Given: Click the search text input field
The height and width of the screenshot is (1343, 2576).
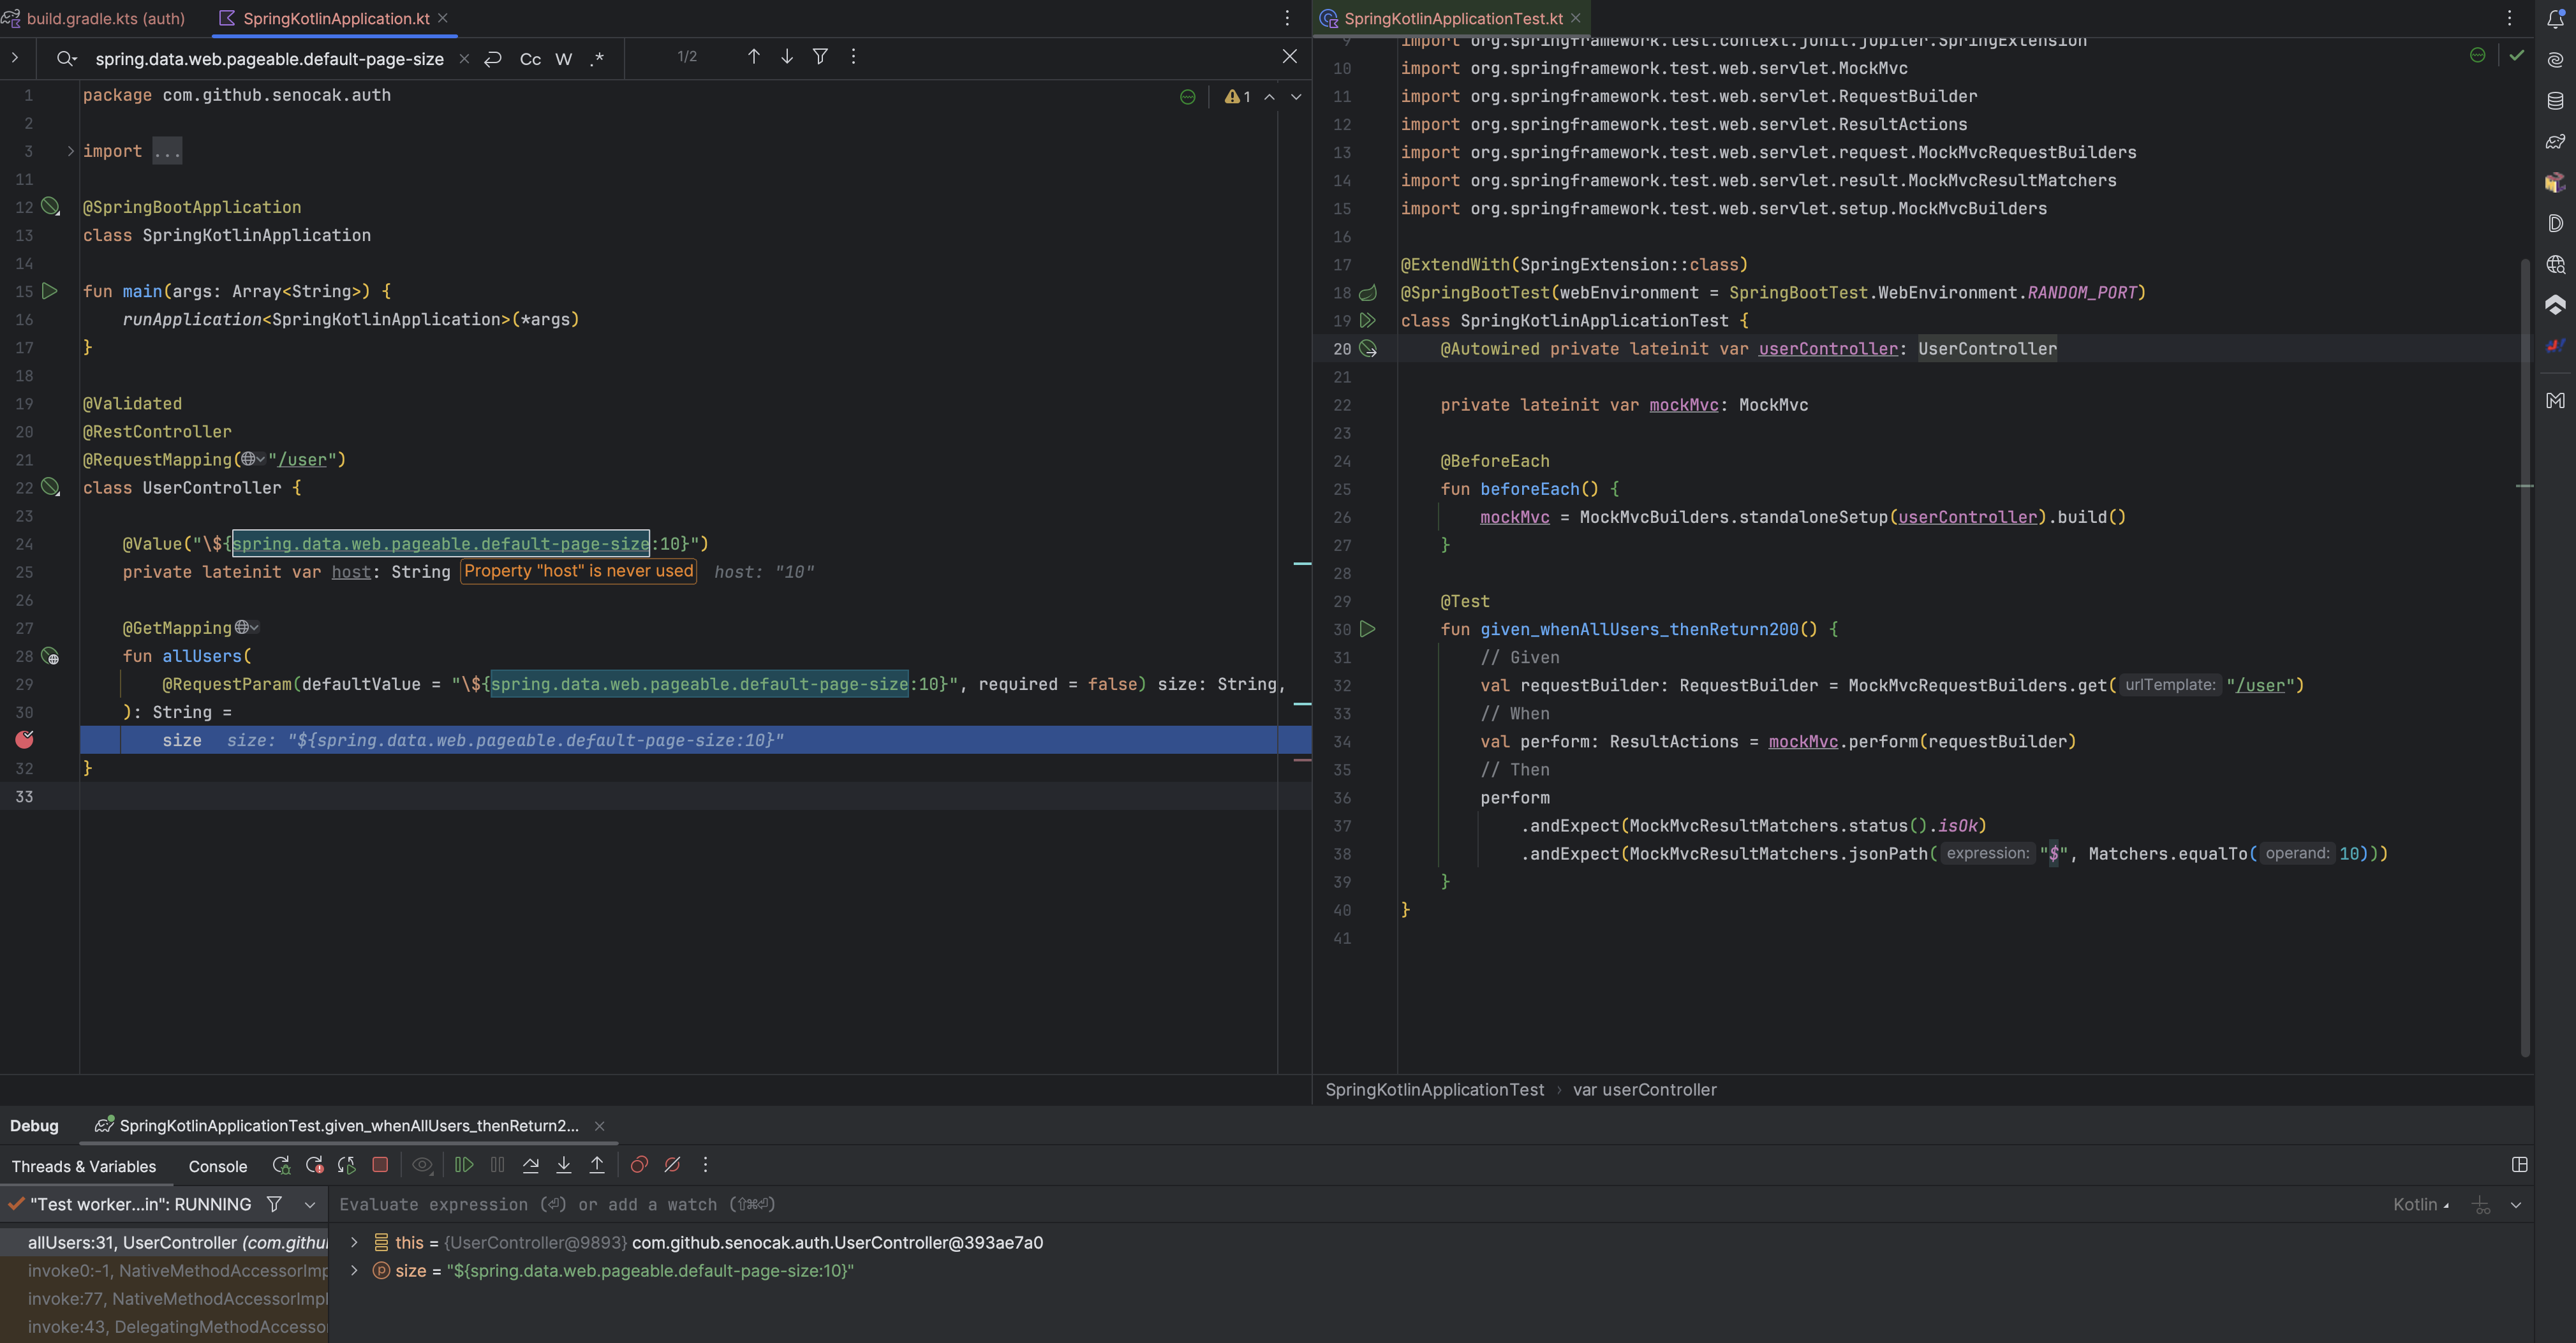Looking at the screenshot, I should click(x=269, y=59).
